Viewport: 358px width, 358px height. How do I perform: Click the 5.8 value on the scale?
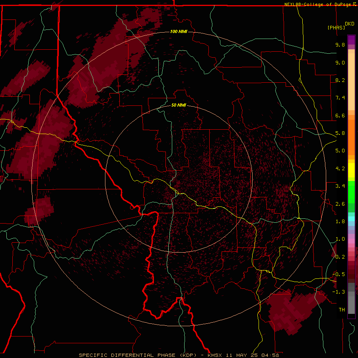[x=340, y=133]
